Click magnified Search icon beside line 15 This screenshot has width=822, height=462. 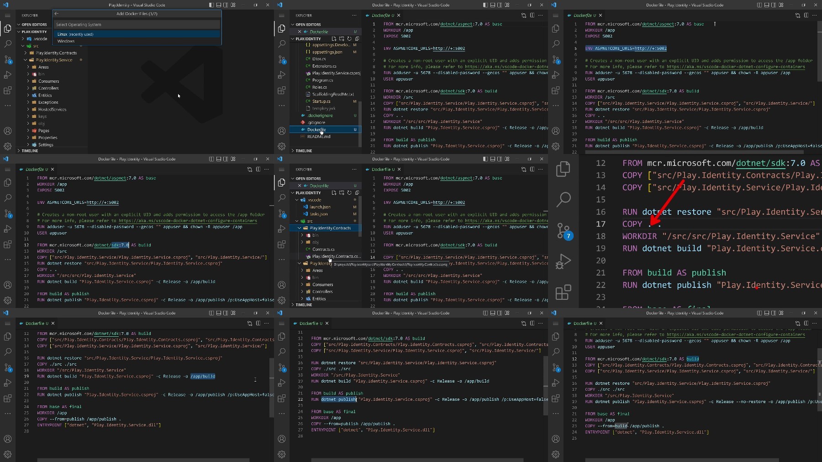pos(564,199)
